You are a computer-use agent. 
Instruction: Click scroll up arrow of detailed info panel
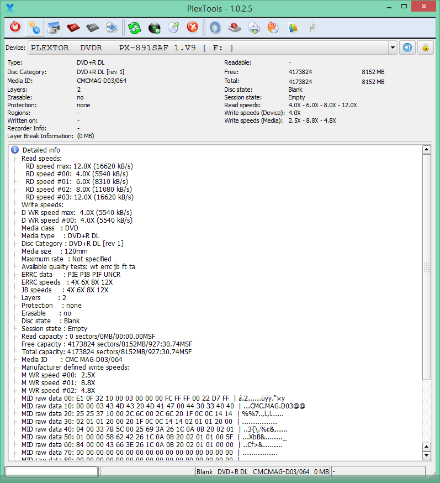[426, 150]
